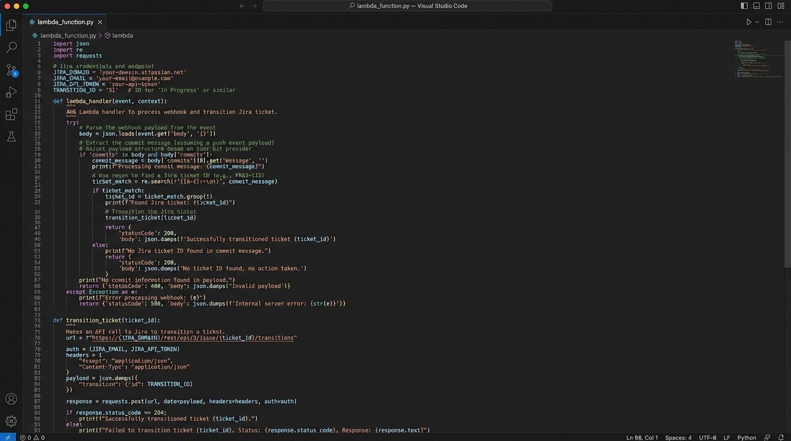791x441 pixels.
Task: Toggle the primary side bar visibility
Action: point(744,6)
